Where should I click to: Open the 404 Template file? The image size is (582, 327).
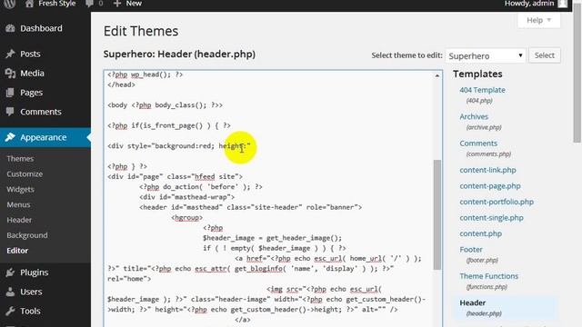pos(482,90)
